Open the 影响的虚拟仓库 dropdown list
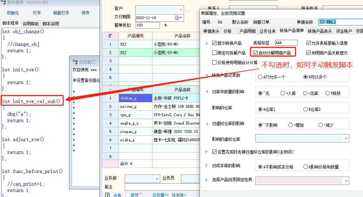 coord(346,138)
